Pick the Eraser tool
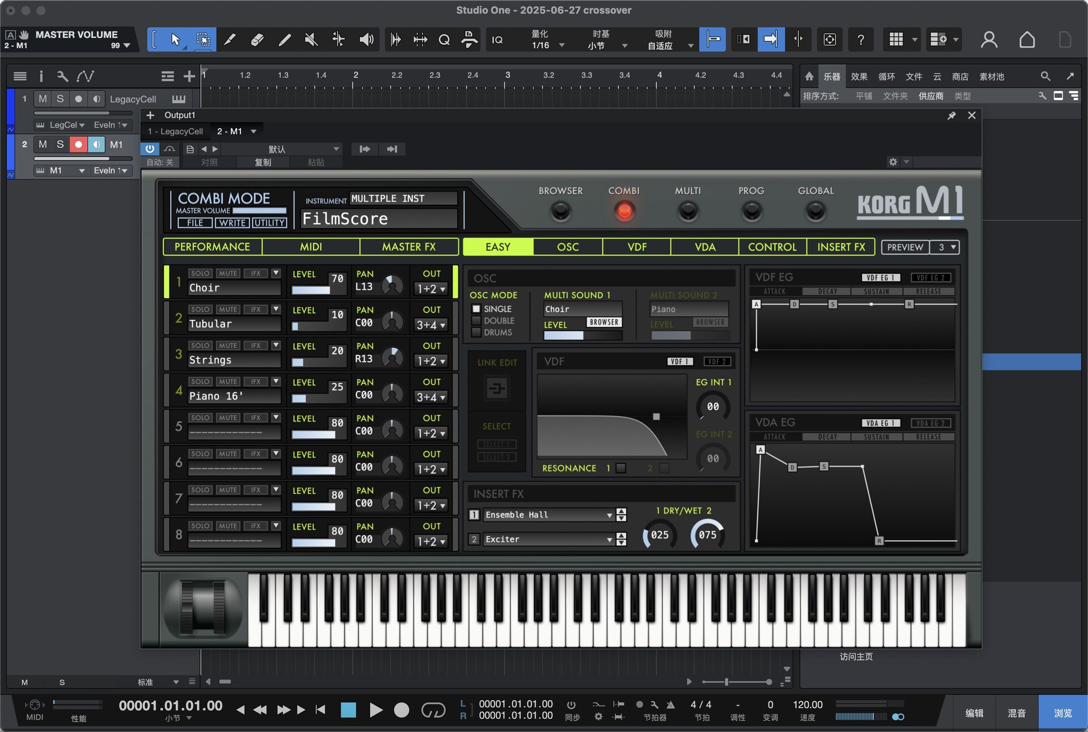The height and width of the screenshot is (732, 1088). (257, 39)
